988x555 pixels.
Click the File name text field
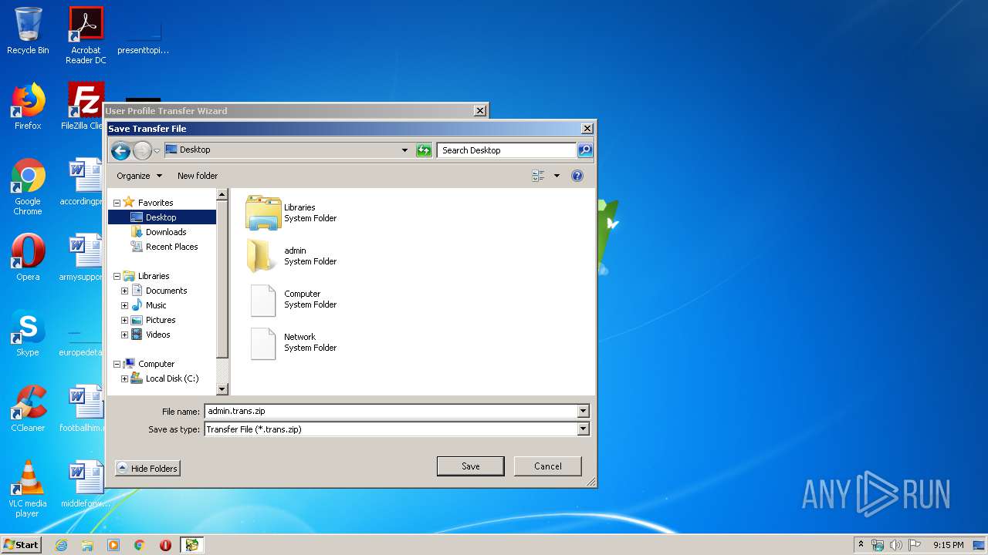tap(391, 412)
